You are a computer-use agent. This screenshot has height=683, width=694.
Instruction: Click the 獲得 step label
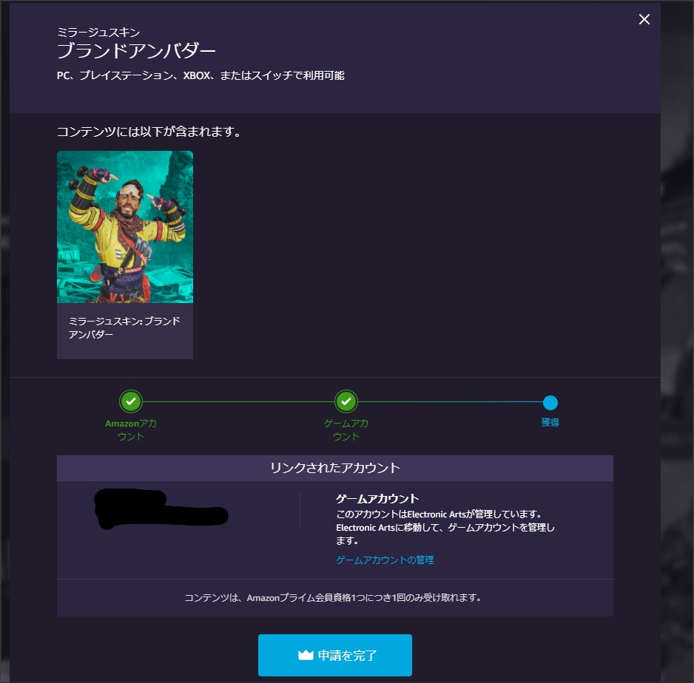(x=550, y=423)
